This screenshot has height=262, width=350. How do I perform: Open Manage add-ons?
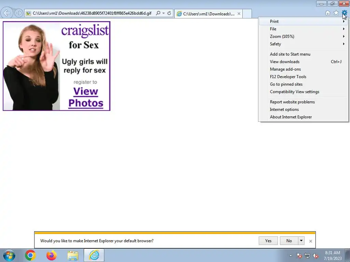tap(303, 69)
